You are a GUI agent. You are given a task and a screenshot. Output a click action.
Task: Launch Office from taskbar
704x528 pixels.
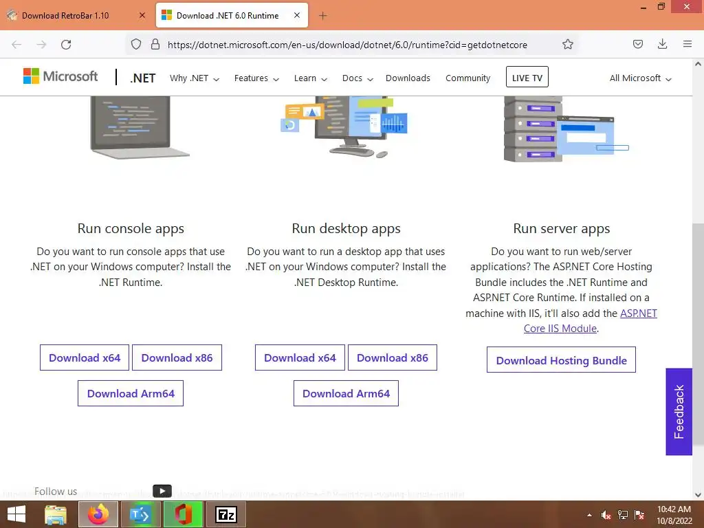183,514
